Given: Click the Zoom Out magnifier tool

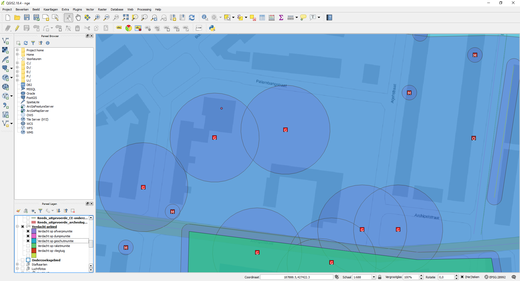Looking at the screenshot, I should click(106, 18).
